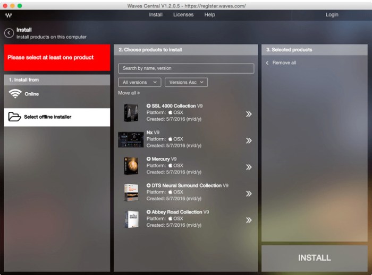Choose Select offline installer option
The width and height of the screenshot is (372, 275).
(57, 117)
